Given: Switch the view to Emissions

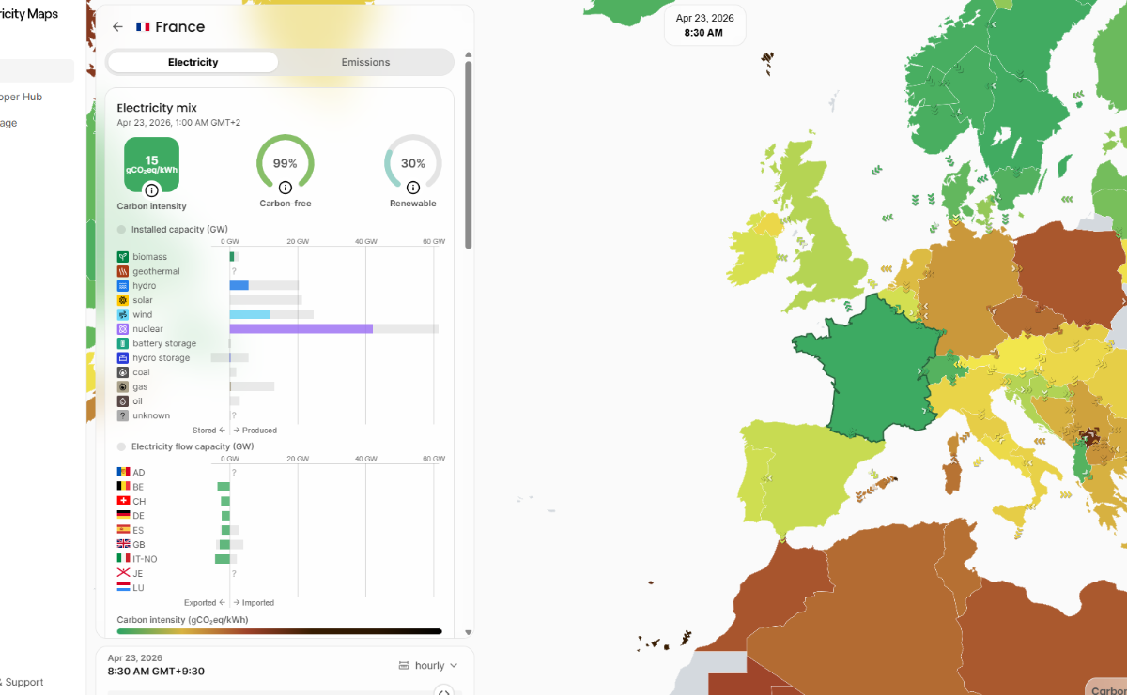Looking at the screenshot, I should (365, 63).
